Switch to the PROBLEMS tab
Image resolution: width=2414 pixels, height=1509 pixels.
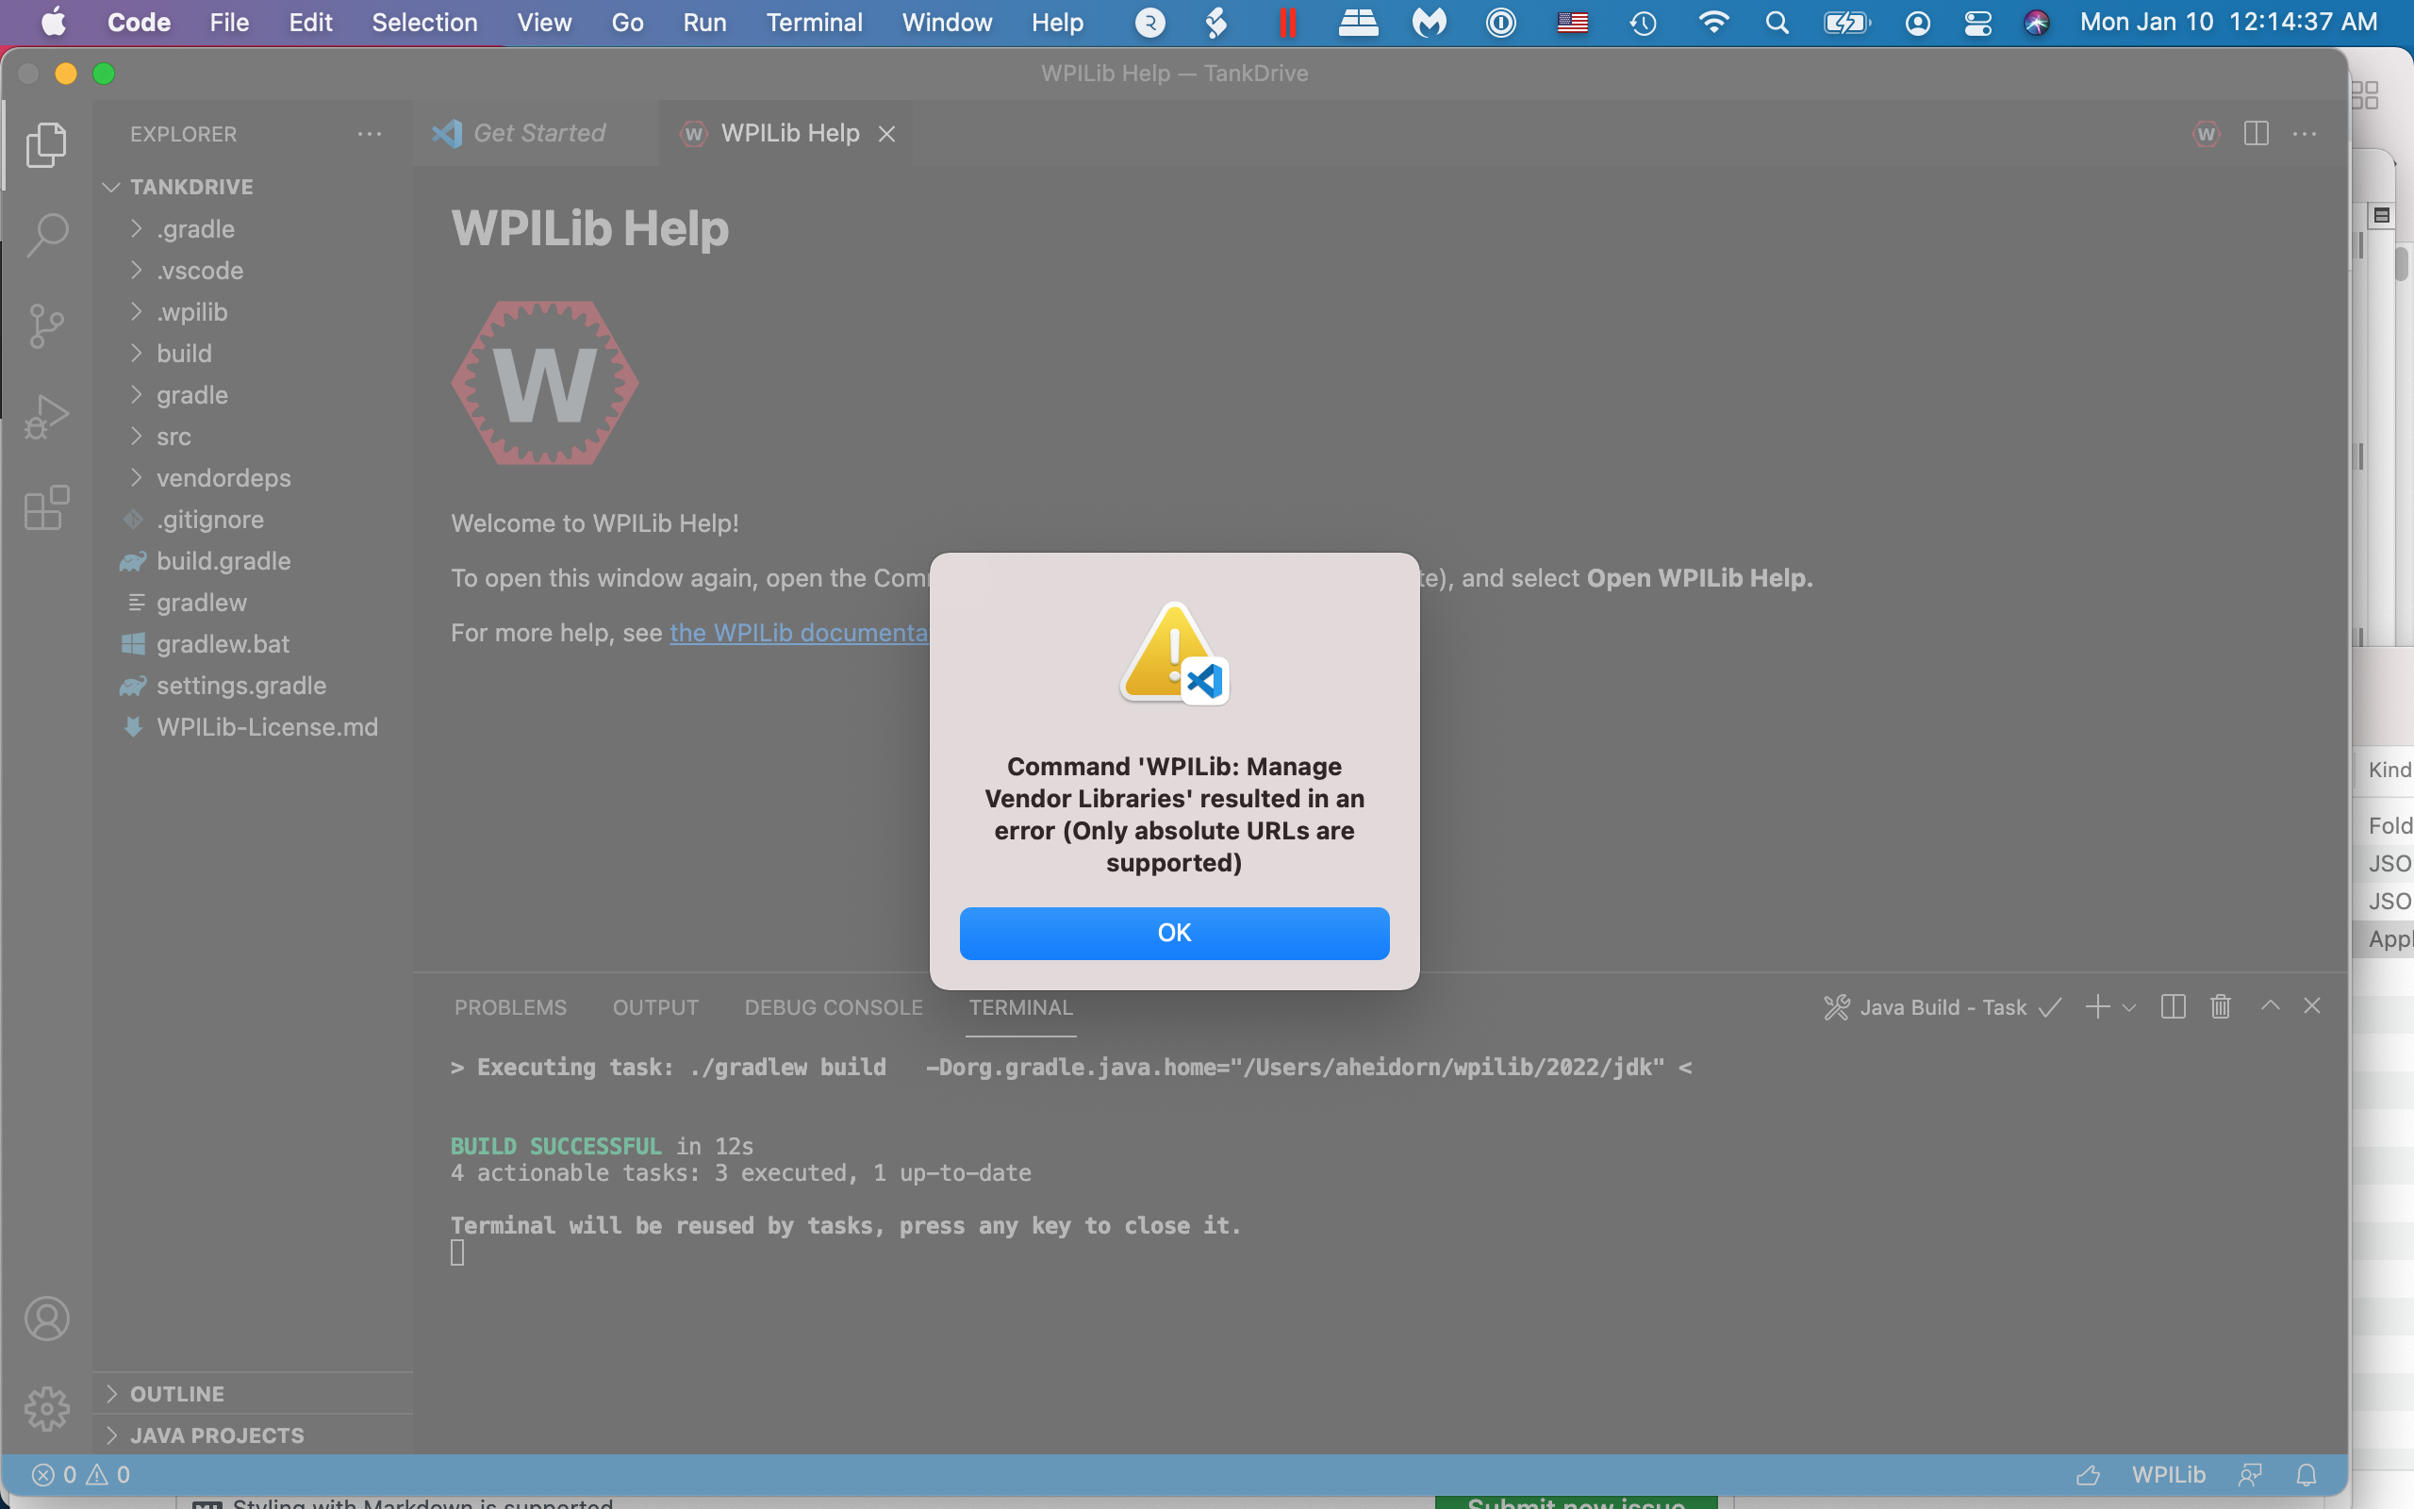click(x=510, y=1007)
